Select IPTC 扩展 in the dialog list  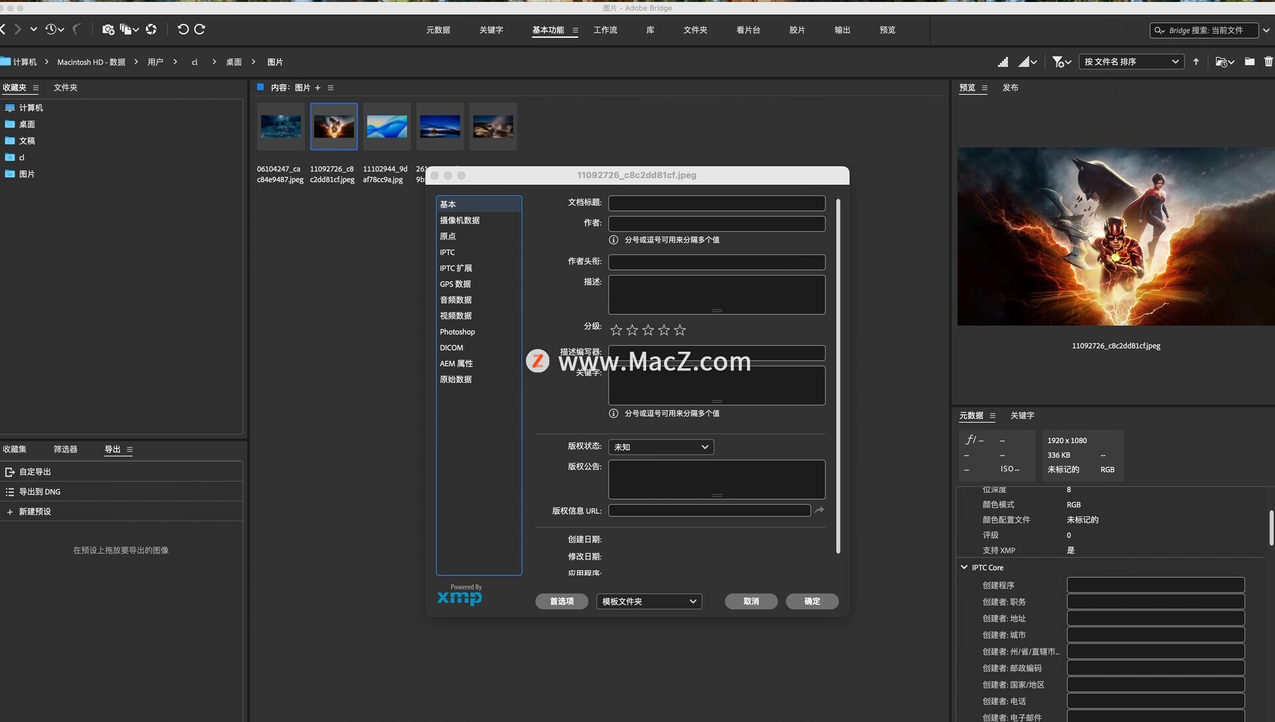(479, 268)
